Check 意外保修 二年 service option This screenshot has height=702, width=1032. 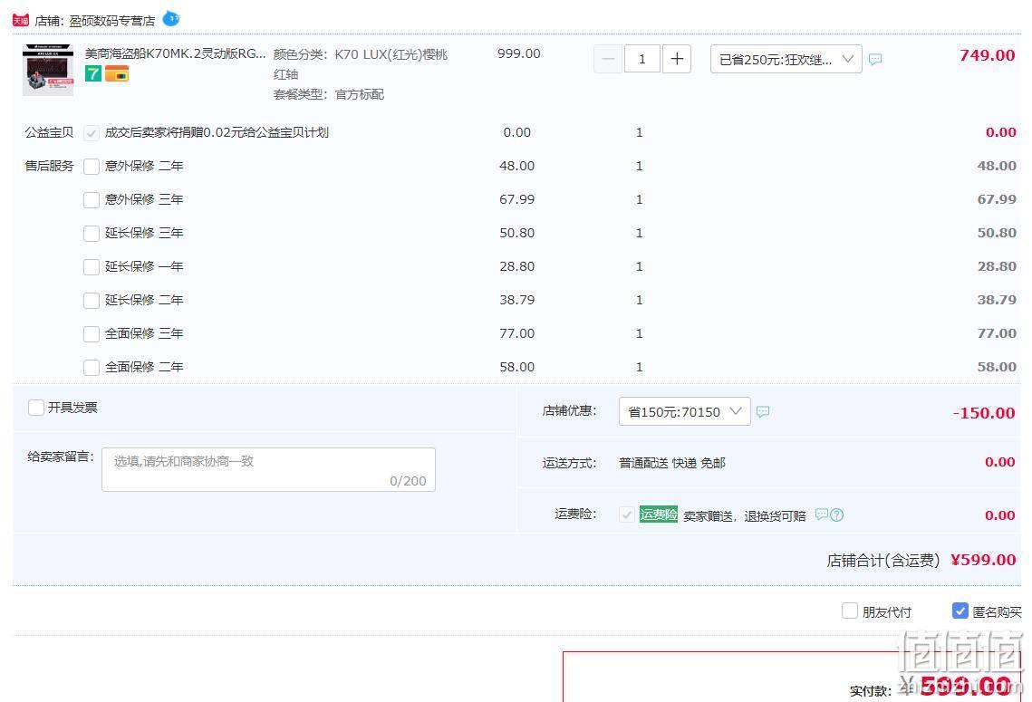point(92,167)
